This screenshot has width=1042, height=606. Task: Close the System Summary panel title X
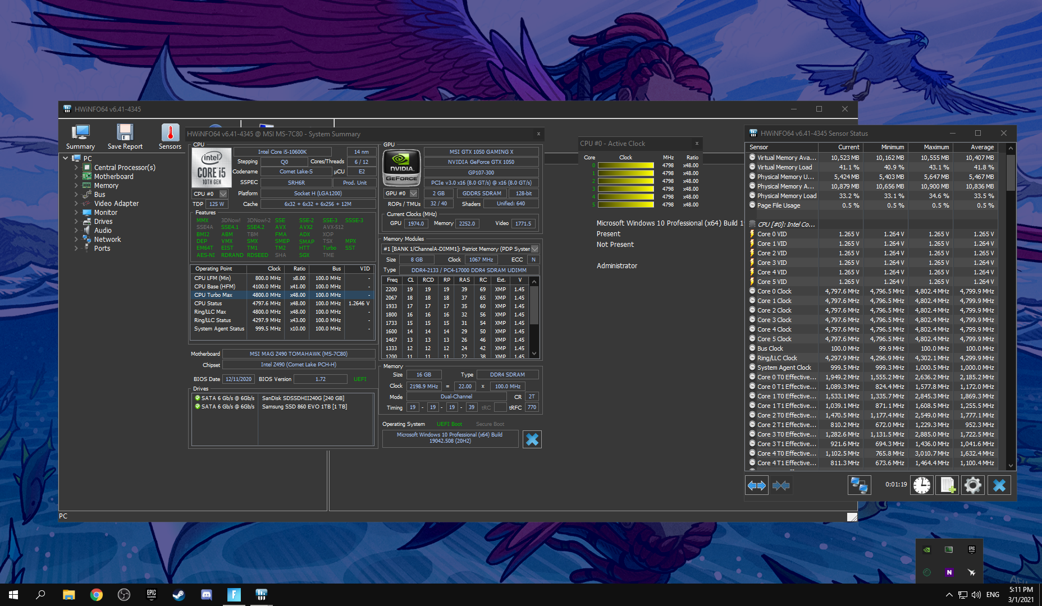click(538, 134)
